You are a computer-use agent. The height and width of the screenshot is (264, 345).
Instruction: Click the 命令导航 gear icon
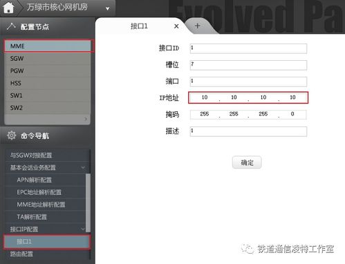point(11,135)
